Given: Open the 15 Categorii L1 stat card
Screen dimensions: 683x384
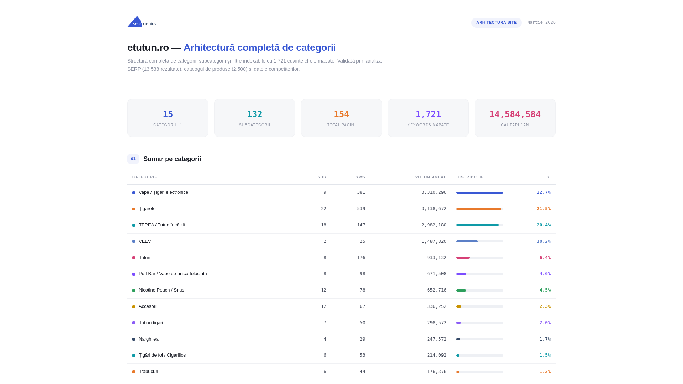Looking at the screenshot, I should (x=168, y=118).
